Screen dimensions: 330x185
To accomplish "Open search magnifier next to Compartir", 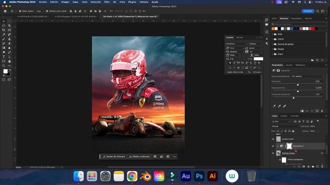I will [x=318, y=11].
